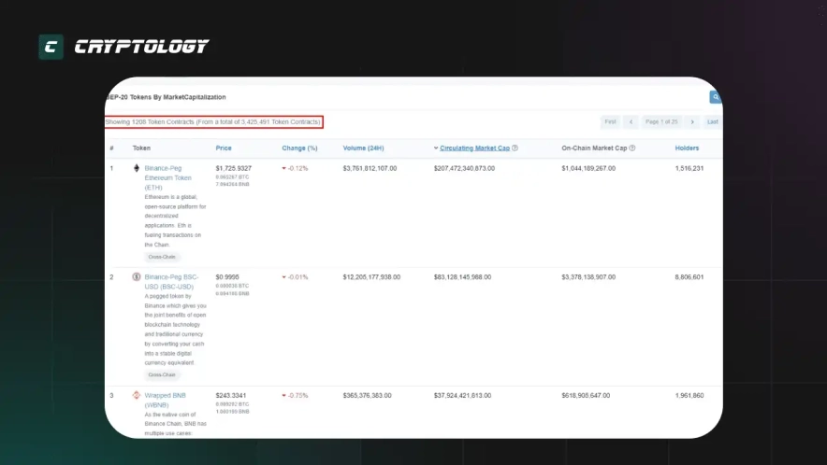Go to the First page

coord(610,121)
